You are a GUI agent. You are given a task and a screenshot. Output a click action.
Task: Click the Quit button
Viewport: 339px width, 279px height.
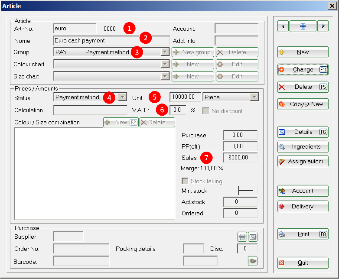pyautogui.click(x=303, y=263)
